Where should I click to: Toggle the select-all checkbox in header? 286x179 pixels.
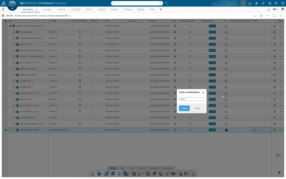click(x=5, y=21)
